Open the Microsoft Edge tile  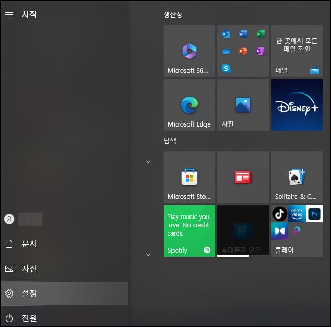(x=190, y=105)
